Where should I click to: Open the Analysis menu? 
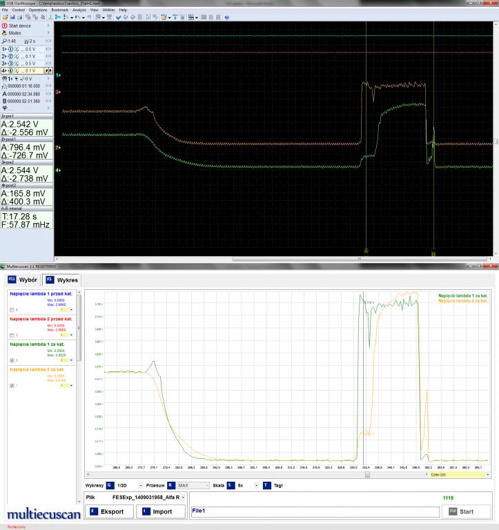click(x=79, y=10)
